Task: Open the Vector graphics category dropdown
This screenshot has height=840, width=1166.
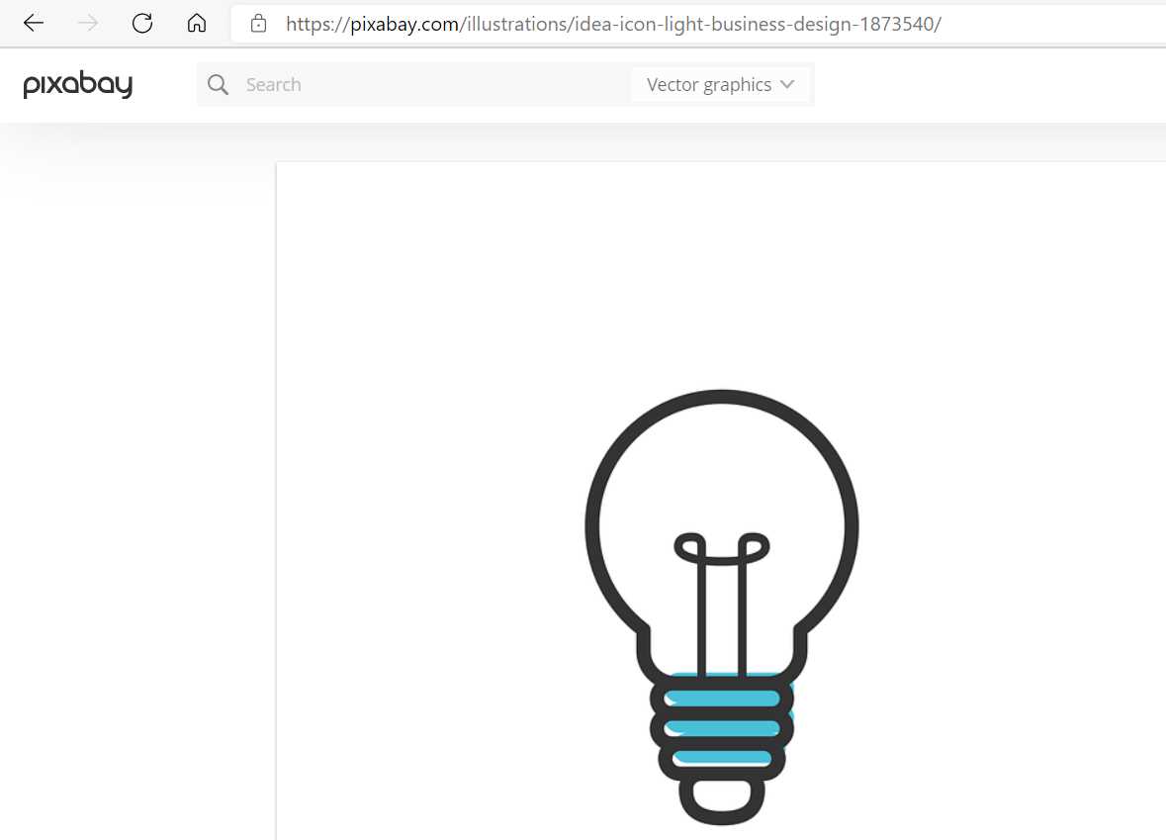Action: (720, 85)
